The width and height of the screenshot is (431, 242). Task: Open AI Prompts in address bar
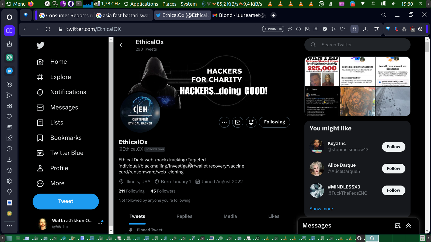[273, 29]
